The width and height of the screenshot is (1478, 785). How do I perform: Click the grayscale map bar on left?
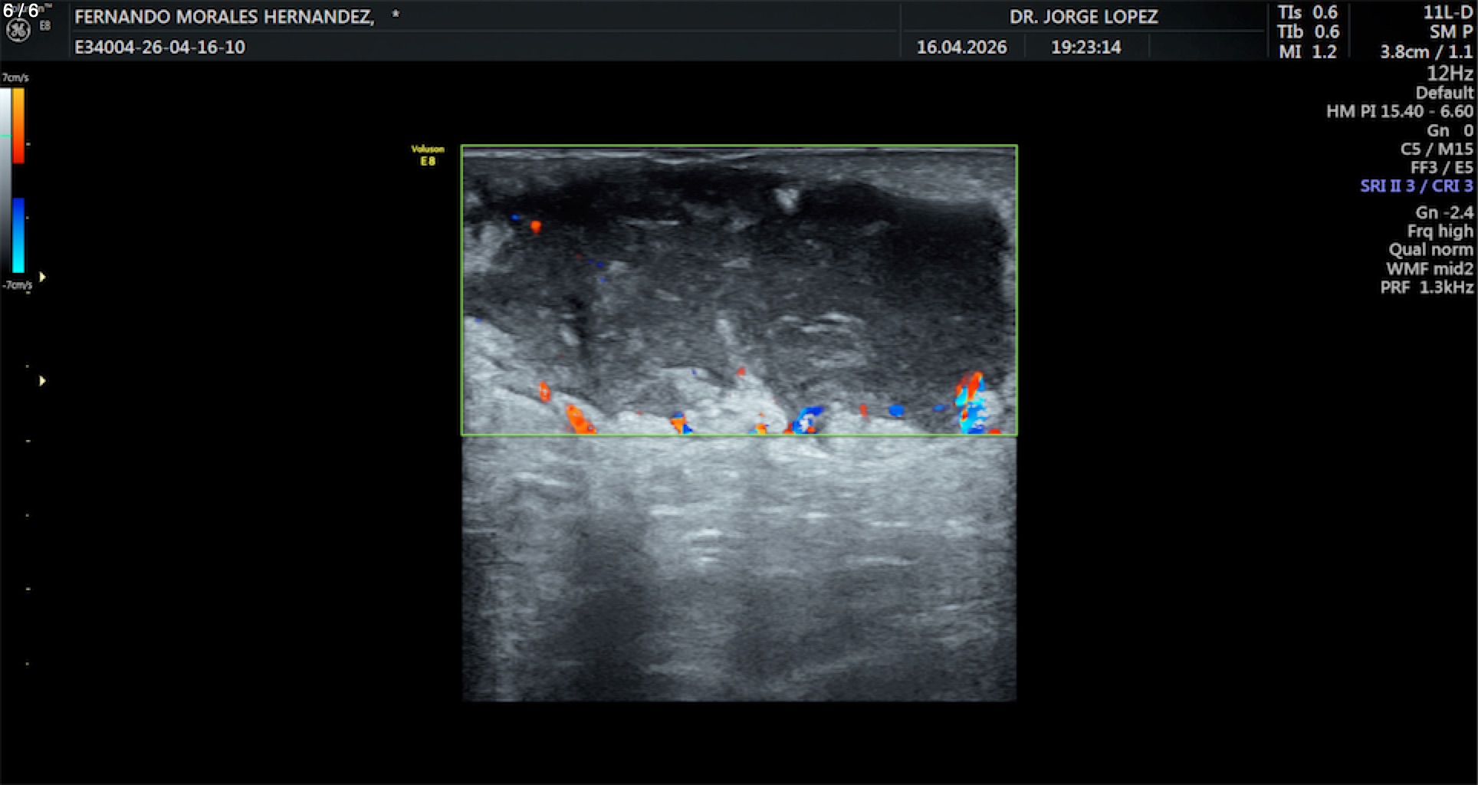[5, 180]
